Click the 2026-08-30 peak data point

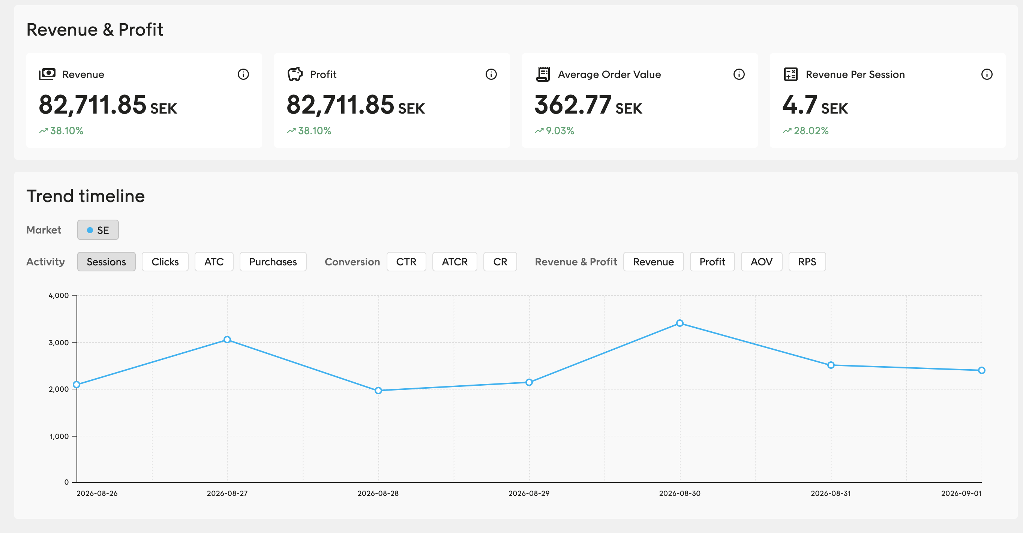point(680,323)
